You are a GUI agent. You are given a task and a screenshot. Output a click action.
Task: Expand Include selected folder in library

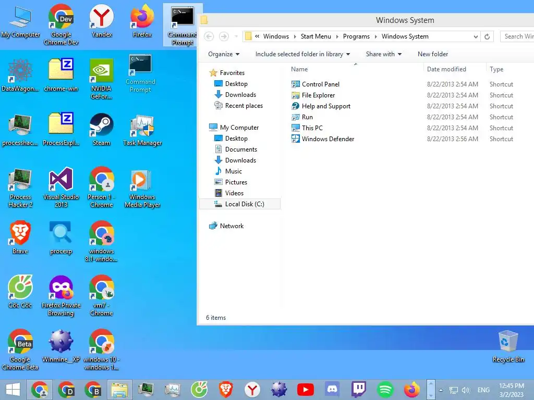pos(303,54)
